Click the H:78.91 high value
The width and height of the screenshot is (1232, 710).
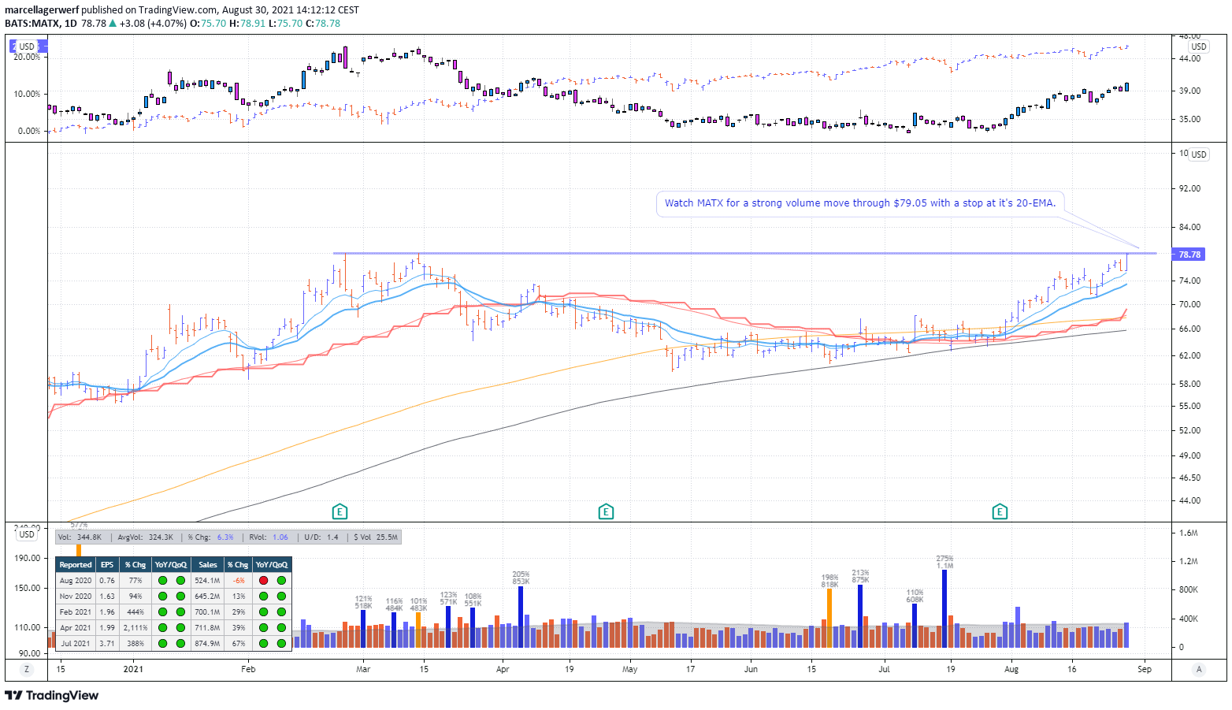coord(247,24)
